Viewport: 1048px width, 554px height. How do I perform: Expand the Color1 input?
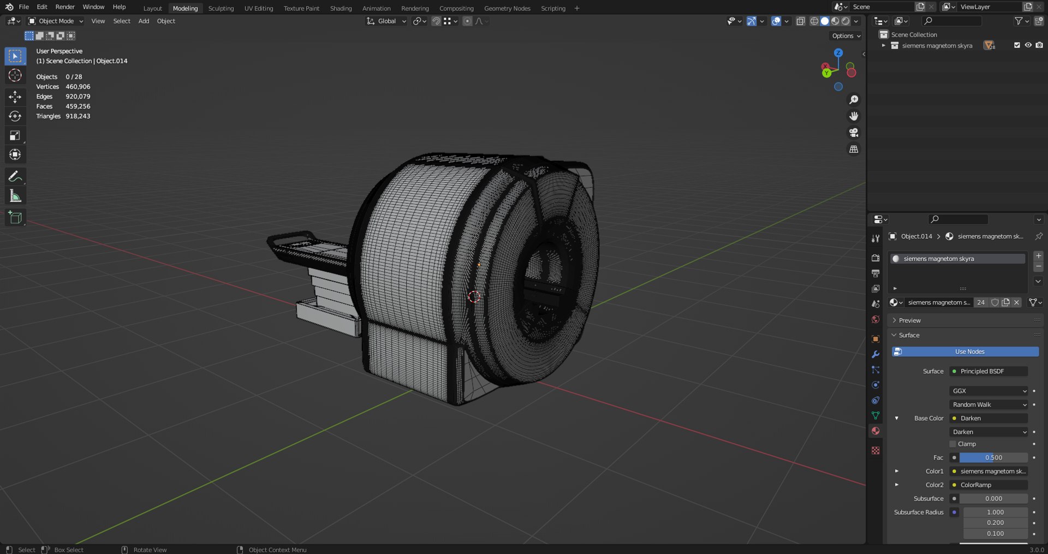point(896,471)
